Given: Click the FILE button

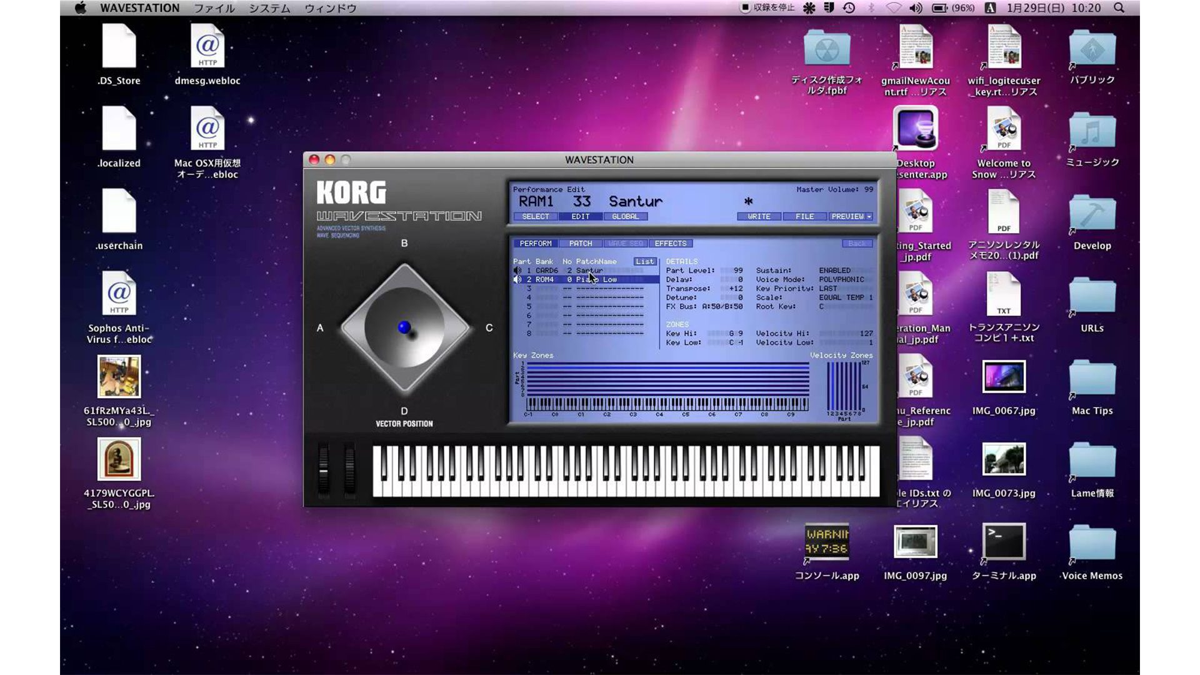Looking at the screenshot, I should pyautogui.click(x=805, y=216).
